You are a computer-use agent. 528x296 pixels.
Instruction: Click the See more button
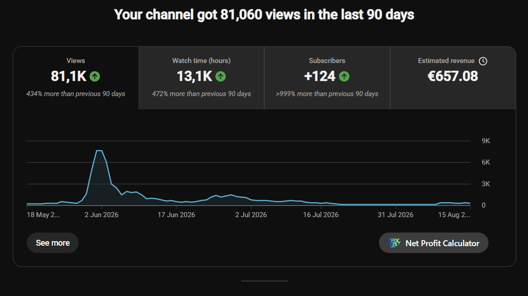click(x=53, y=243)
